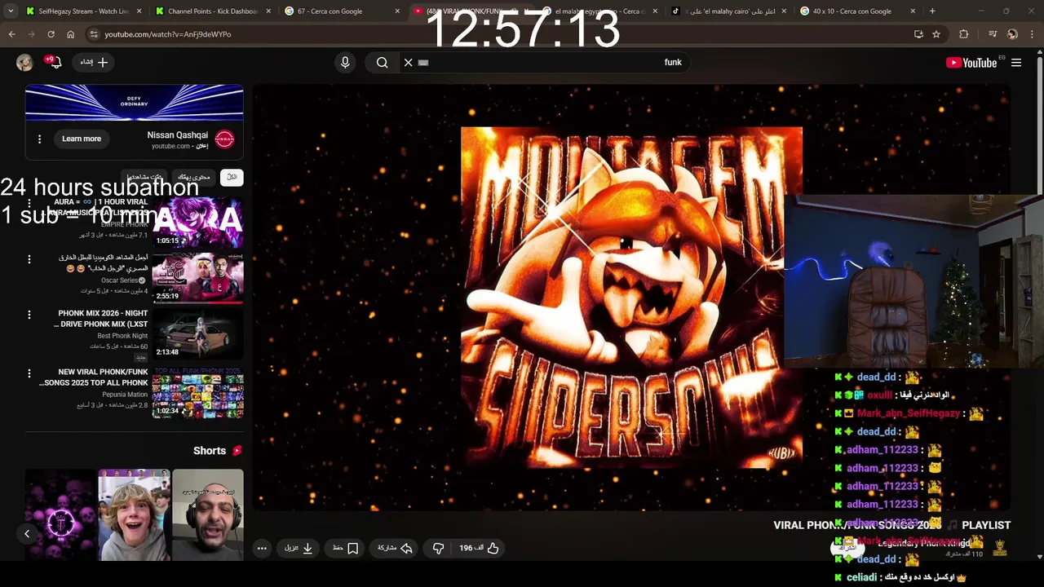Open a new browser tab
1044x587 pixels.
932,11
